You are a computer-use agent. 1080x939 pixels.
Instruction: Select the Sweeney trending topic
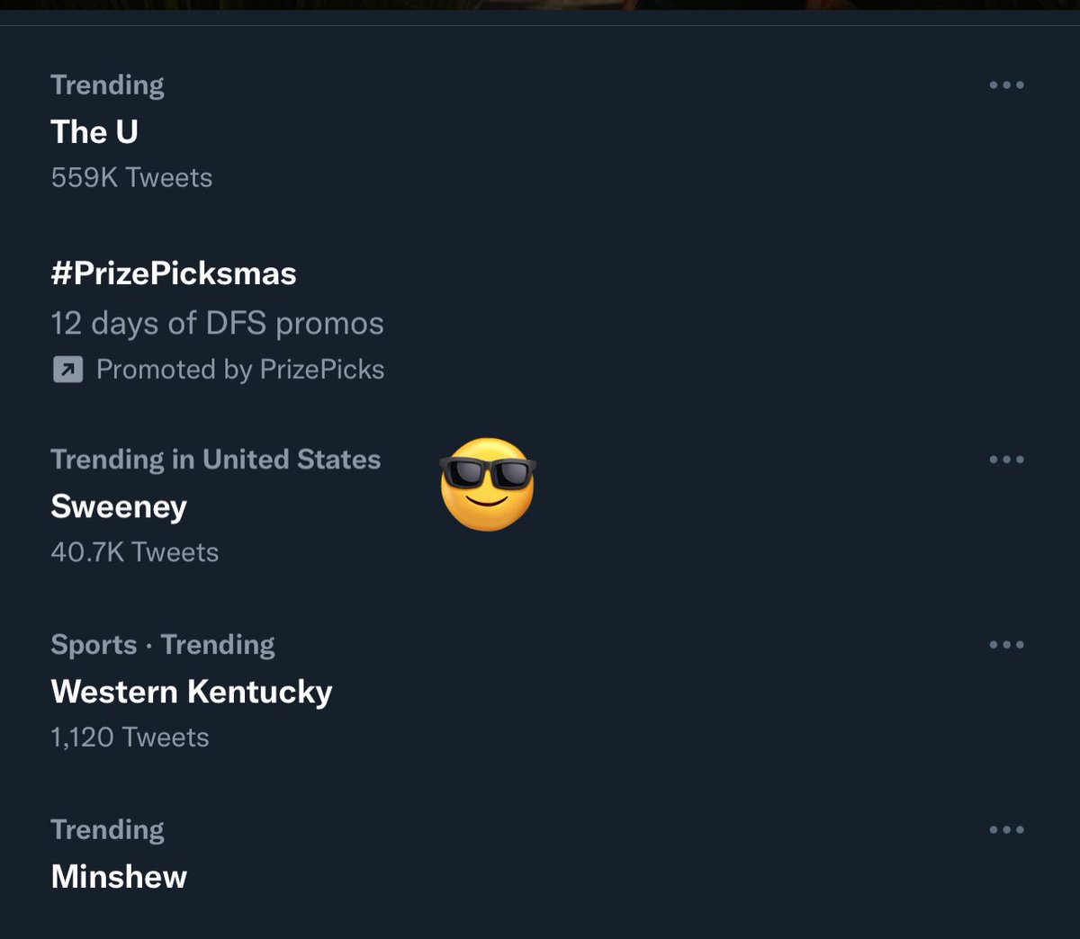119,506
